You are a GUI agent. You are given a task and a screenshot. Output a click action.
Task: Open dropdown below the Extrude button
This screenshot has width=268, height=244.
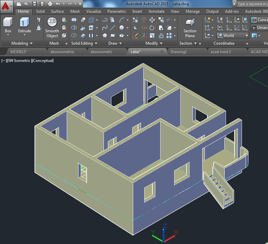point(24,35)
